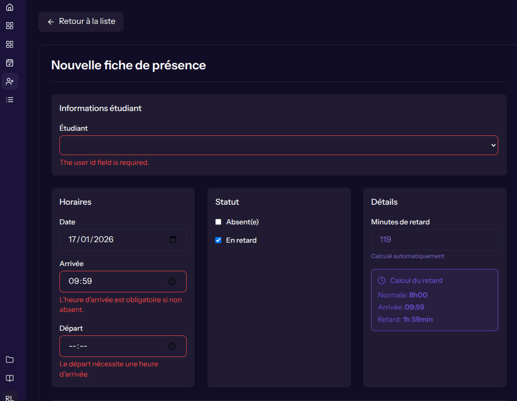Image resolution: width=517 pixels, height=401 pixels.
Task: Select the Statut section heading
Action: (227, 202)
